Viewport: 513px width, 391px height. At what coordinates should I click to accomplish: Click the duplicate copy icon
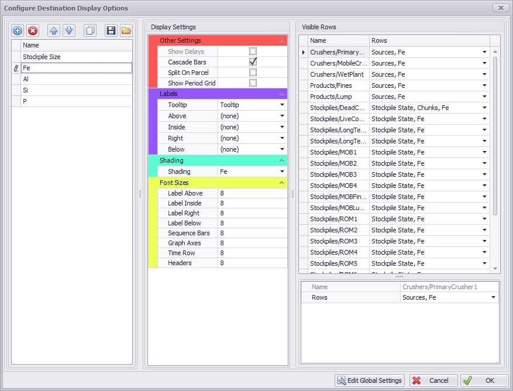[90, 30]
